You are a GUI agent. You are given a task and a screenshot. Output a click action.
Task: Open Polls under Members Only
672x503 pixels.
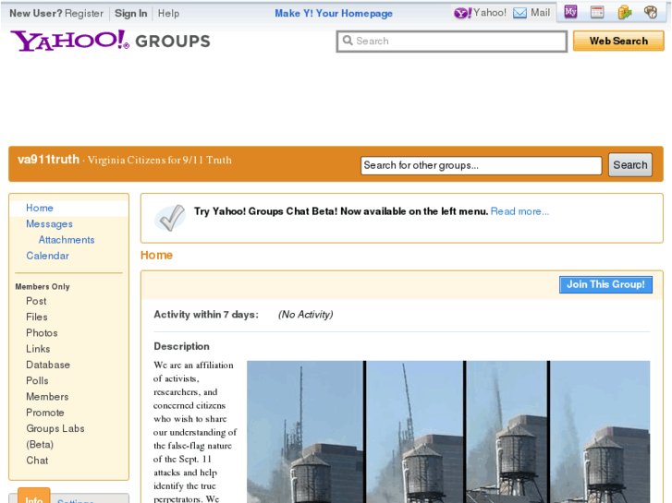click(x=37, y=380)
